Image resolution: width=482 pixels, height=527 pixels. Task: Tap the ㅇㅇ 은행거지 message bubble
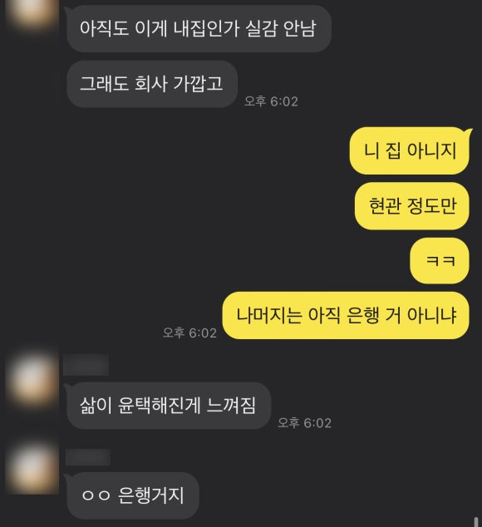coord(133,495)
